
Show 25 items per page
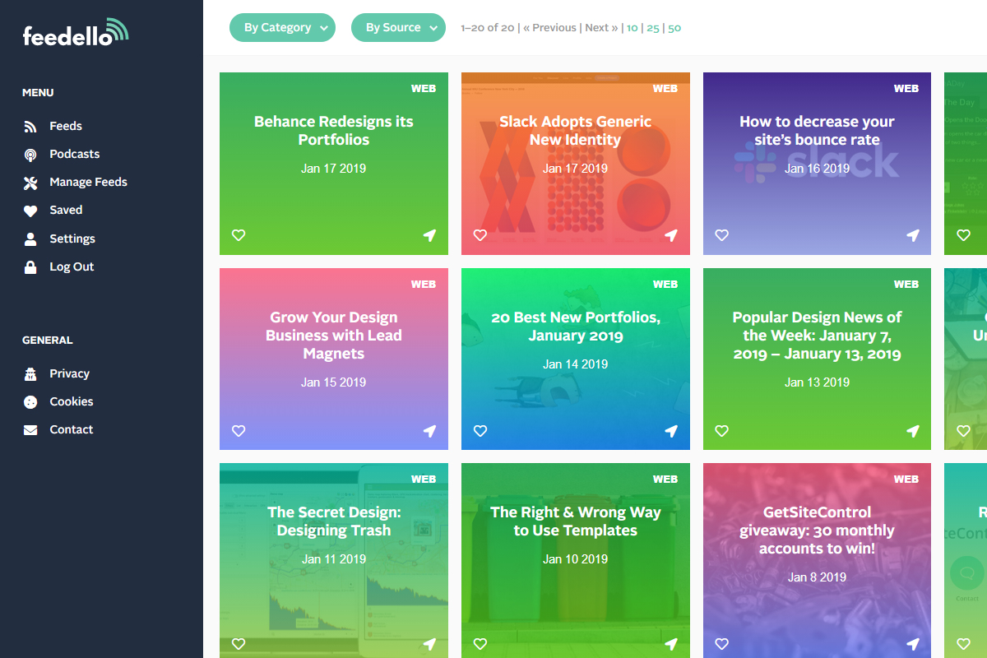(653, 28)
